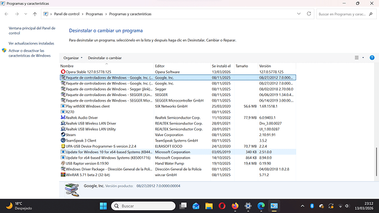Click version 127.0.5778.125 in Versión column
379x213 pixels.
(x=271, y=72)
